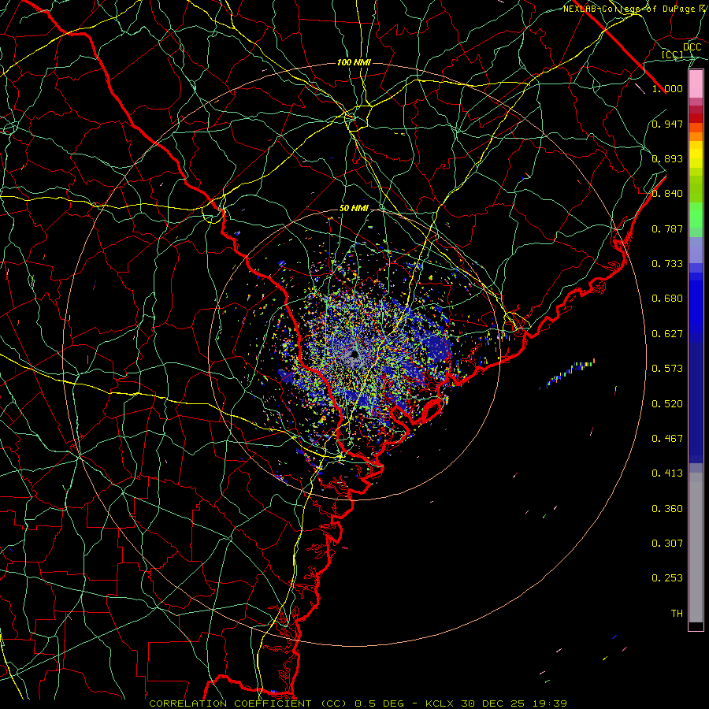This screenshot has height=709, width=709.
Task: Pick the lavender swatch near 0.733
Action: tap(696, 250)
